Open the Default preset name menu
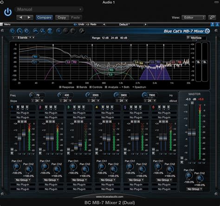This screenshot has height=206, width=220. click(x=124, y=24)
